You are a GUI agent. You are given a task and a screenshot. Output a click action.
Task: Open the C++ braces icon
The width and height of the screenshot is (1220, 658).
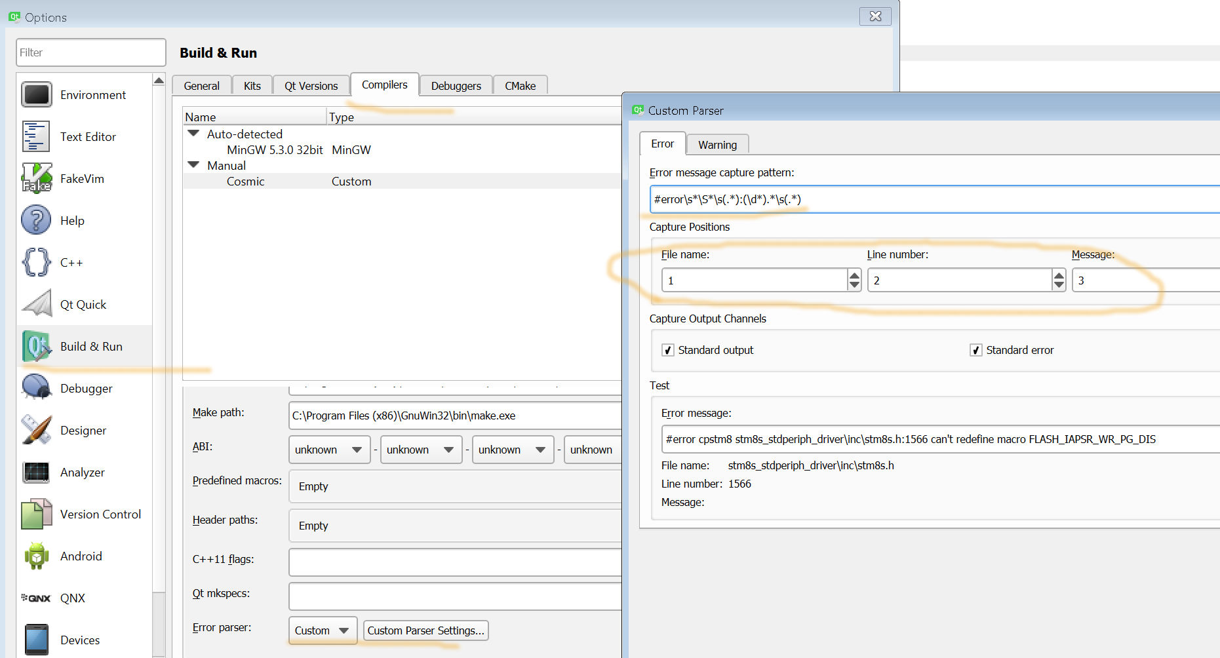point(36,262)
